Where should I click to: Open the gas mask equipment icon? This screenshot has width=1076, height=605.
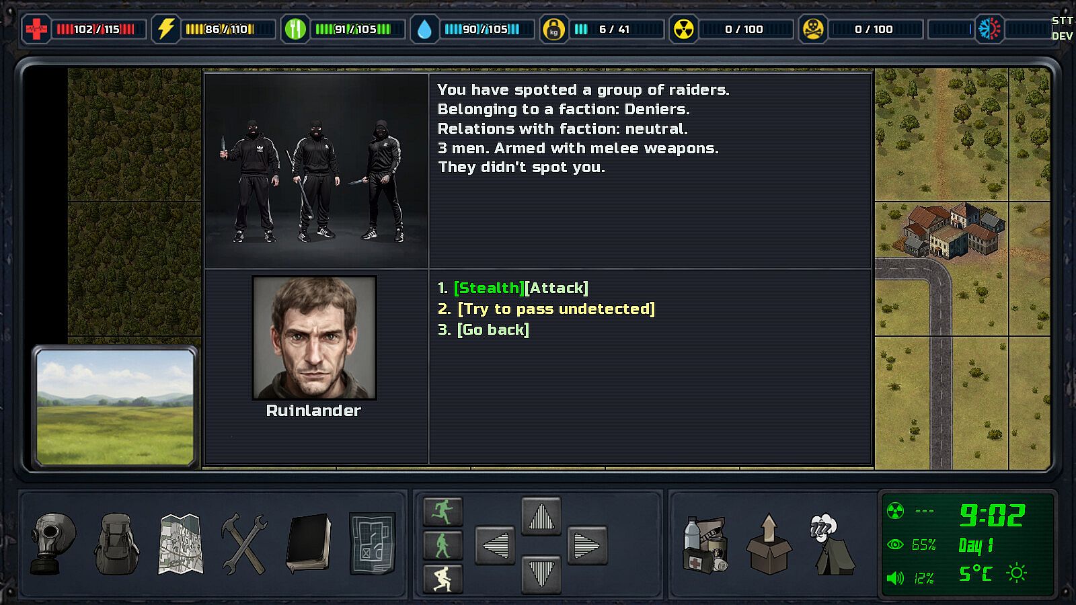(x=53, y=544)
